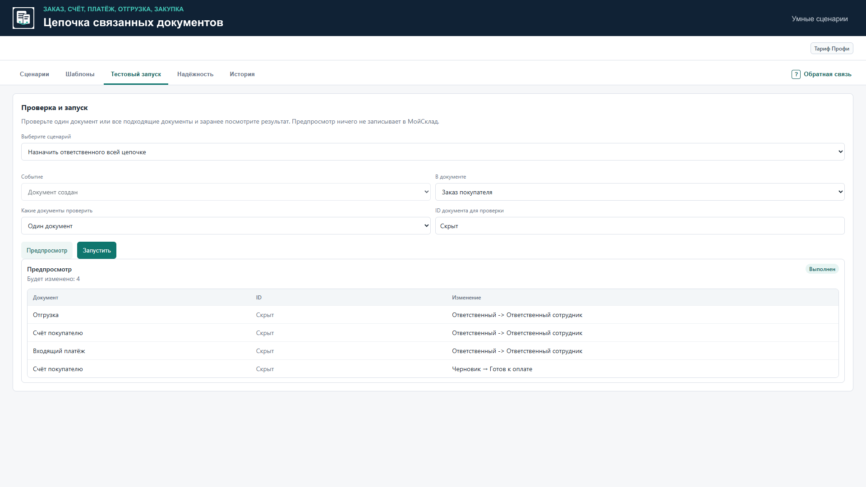
Task: Click the question mark feedback icon
Action: 796,74
